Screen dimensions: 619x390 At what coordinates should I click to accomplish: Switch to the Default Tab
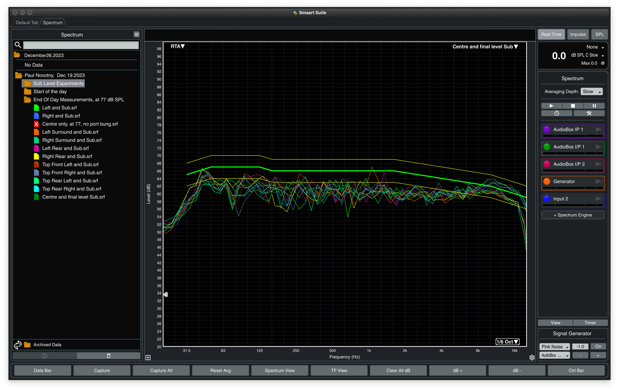27,23
